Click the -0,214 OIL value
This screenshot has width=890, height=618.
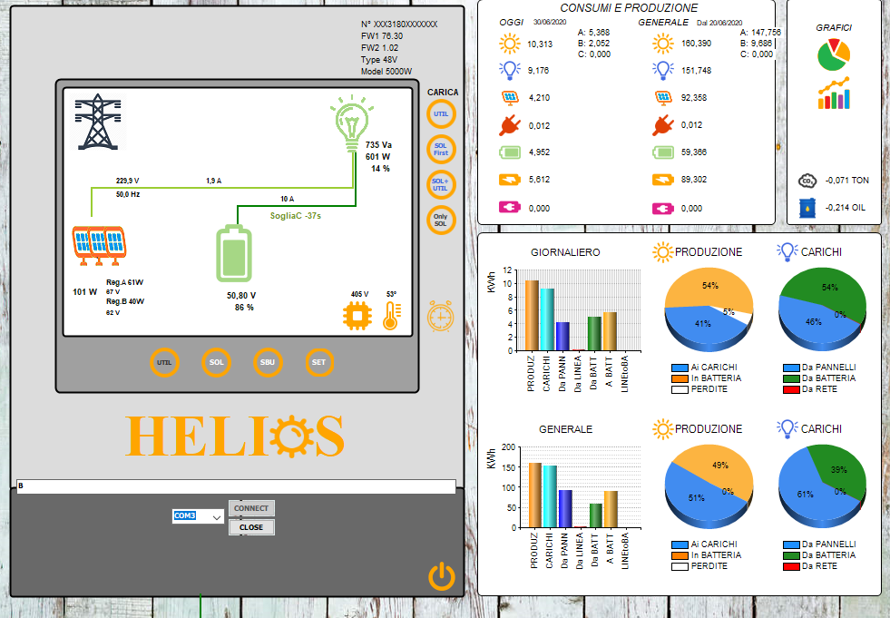click(846, 208)
